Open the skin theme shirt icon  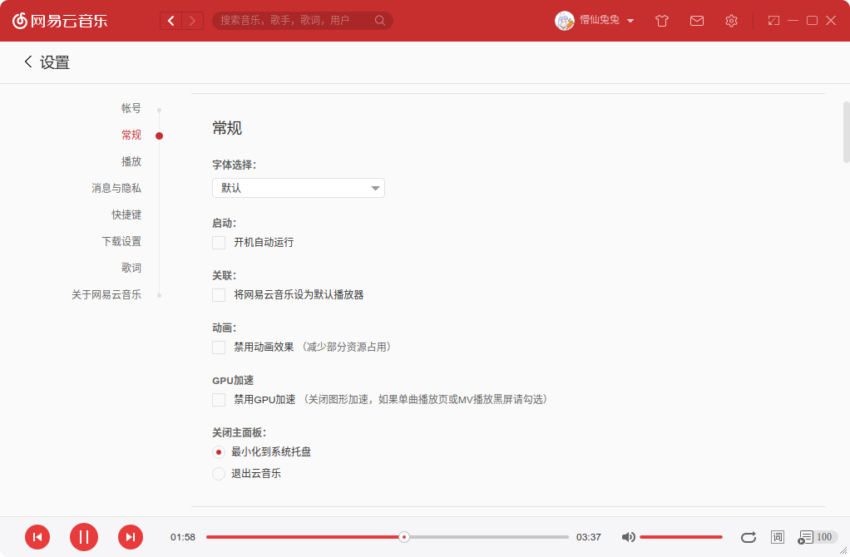(x=662, y=21)
